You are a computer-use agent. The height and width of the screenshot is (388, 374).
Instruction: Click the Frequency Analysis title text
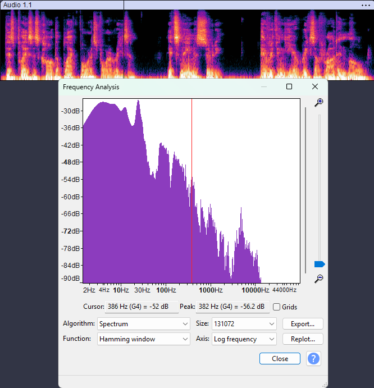coord(91,87)
